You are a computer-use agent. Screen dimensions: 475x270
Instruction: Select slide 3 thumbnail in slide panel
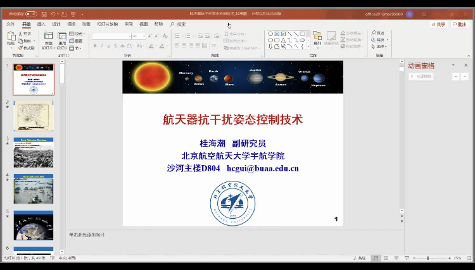coord(34,152)
